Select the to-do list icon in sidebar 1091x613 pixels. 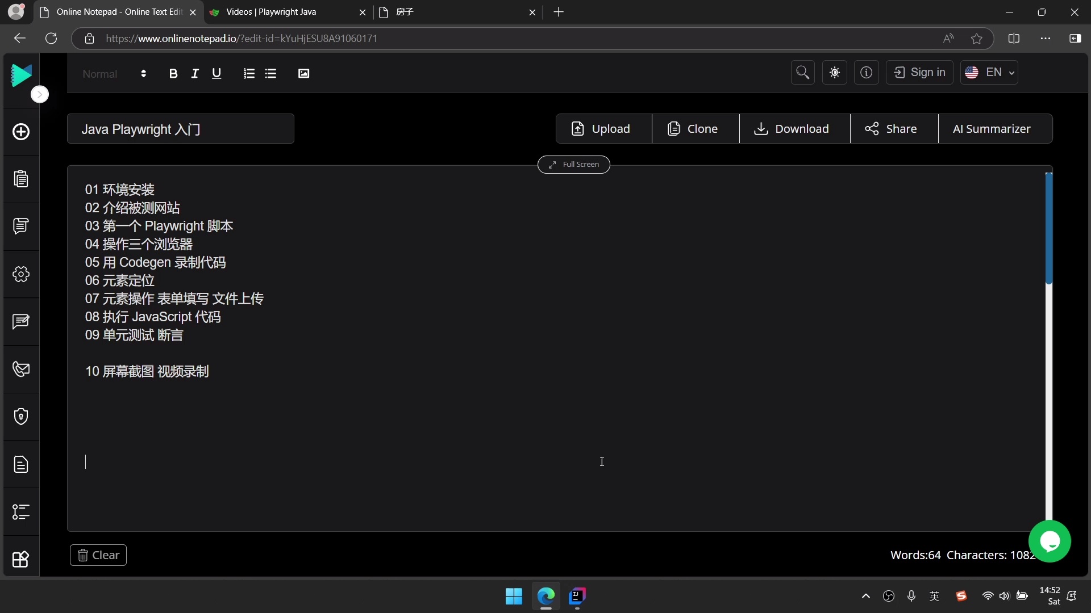pyautogui.click(x=21, y=513)
